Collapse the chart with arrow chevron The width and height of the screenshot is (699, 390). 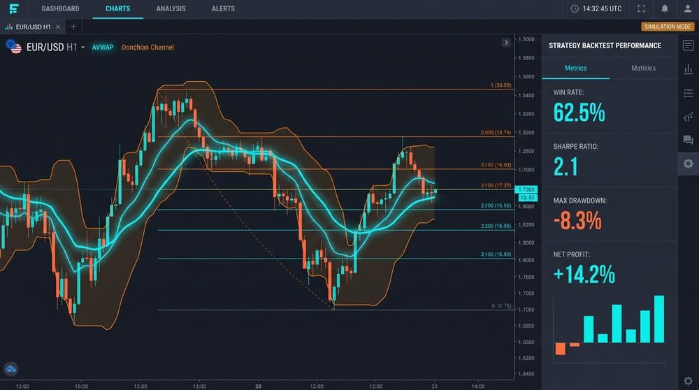[x=506, y=43]
